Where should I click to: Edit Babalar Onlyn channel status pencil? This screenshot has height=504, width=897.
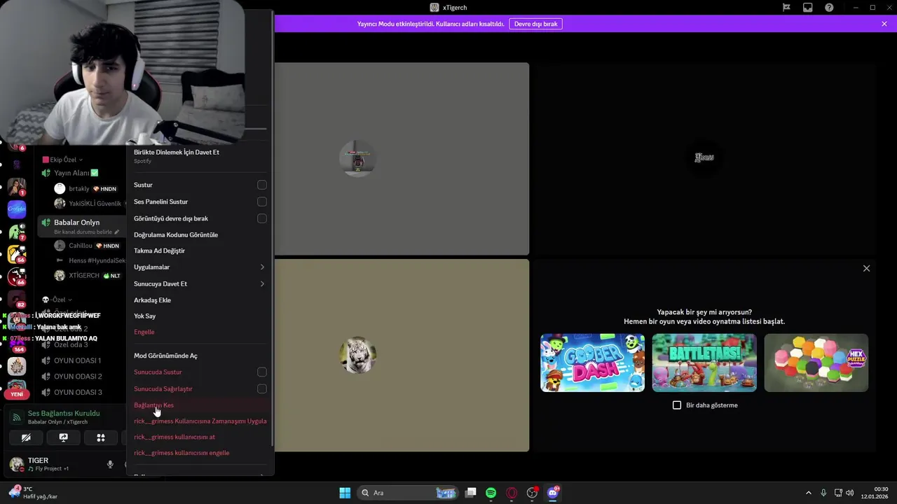pyautogui.click(x=117, y=232)
